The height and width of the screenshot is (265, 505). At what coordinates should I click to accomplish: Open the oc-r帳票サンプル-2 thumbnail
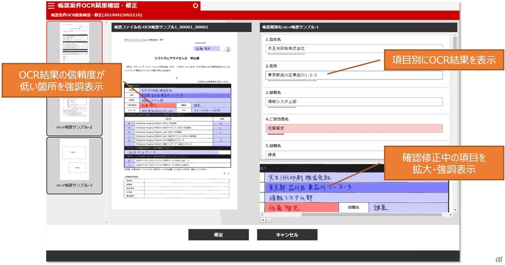[x=74, y=116]
